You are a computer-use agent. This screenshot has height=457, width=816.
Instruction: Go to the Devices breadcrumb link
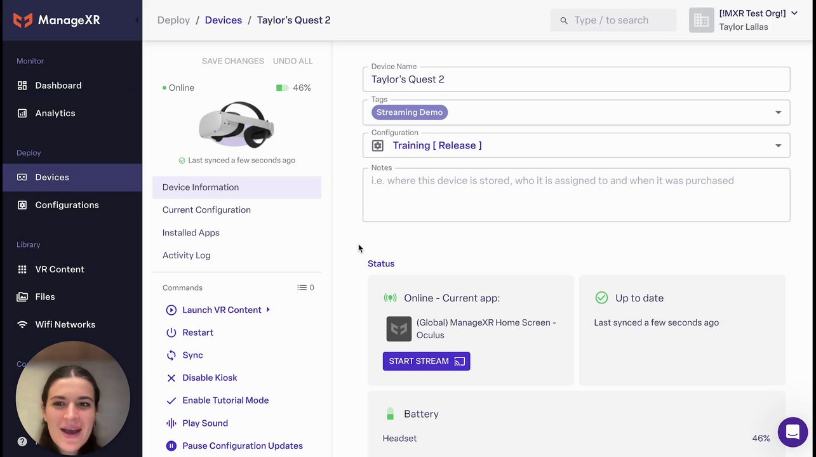click(x=224, y=20)
